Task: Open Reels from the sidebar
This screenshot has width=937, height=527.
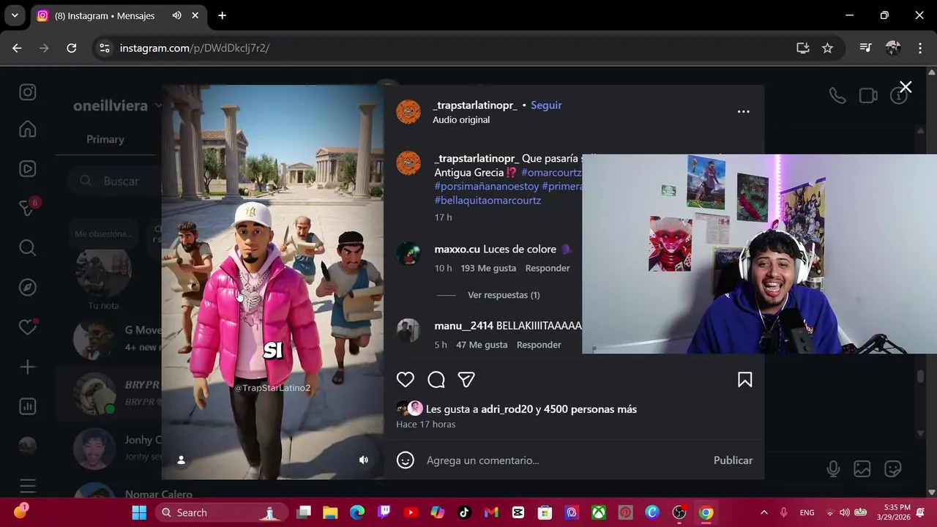Action: [x=28, y=169]
